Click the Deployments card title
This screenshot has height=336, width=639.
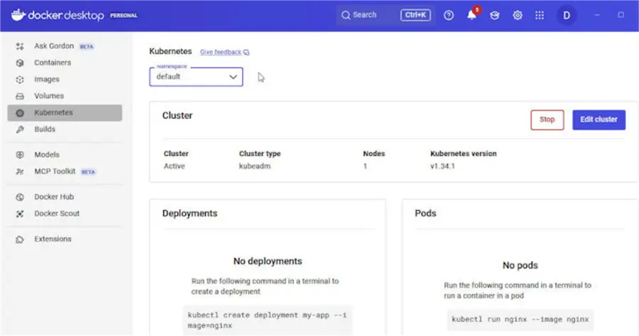[x=190, y=213]
